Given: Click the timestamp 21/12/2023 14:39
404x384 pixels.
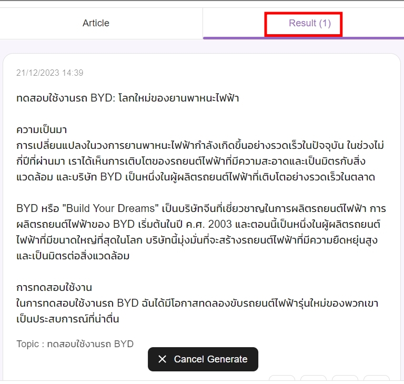Looking at the screenshot, I should [x=50, y=73].
